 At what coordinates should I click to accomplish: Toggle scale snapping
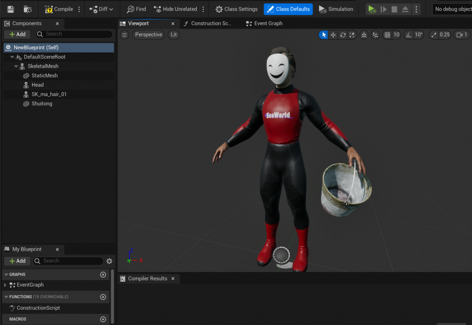[433, 35]
